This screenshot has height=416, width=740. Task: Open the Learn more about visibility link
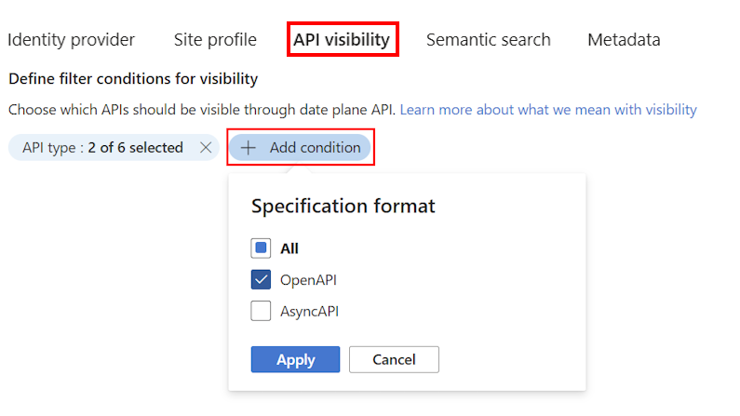click(x=548, y=110)
